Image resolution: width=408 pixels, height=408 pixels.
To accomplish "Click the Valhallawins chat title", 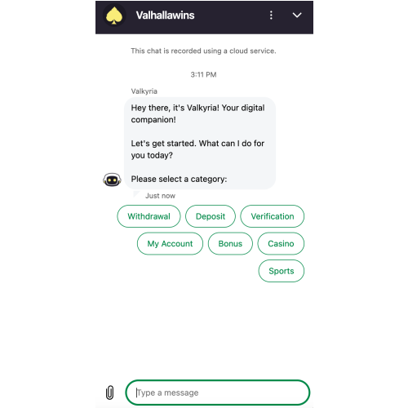I will tap(165, 16).
